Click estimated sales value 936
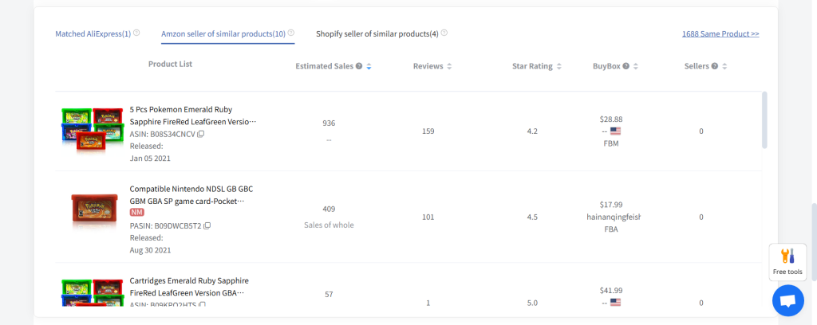817x325 pixels. 329,123
